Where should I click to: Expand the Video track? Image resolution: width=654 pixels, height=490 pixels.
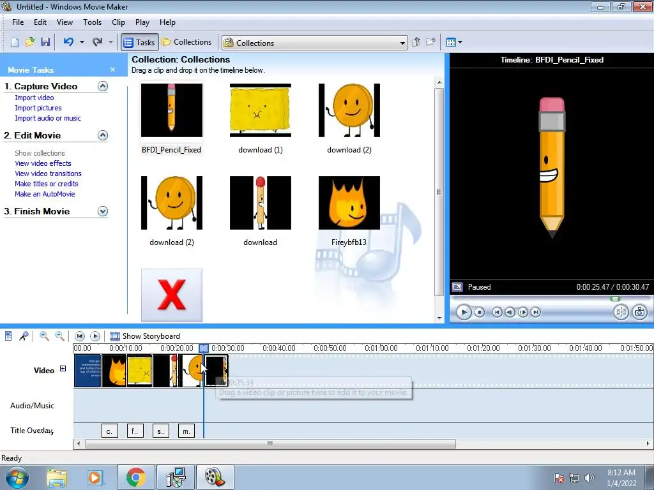pyautogui.click(x=63, y=369)
